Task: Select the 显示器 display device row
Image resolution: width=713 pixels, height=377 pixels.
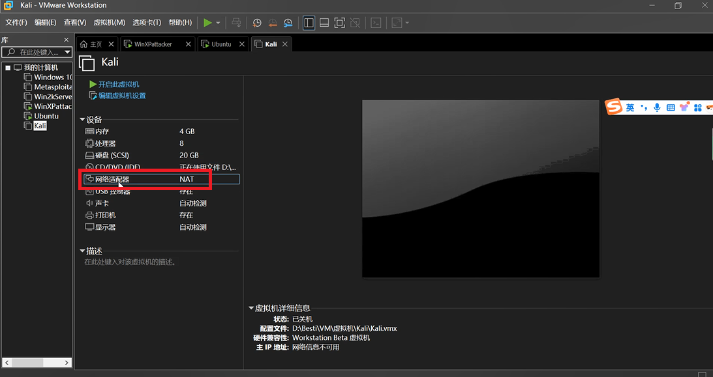Action: click(161, 227)
